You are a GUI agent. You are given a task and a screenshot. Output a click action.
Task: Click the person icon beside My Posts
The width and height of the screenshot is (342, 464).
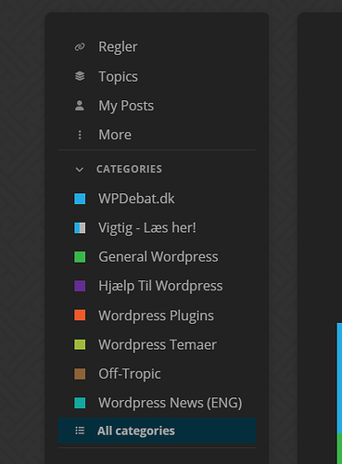[80, 106]
